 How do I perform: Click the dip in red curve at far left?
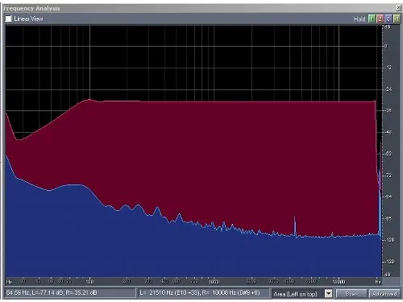[18, 139]
